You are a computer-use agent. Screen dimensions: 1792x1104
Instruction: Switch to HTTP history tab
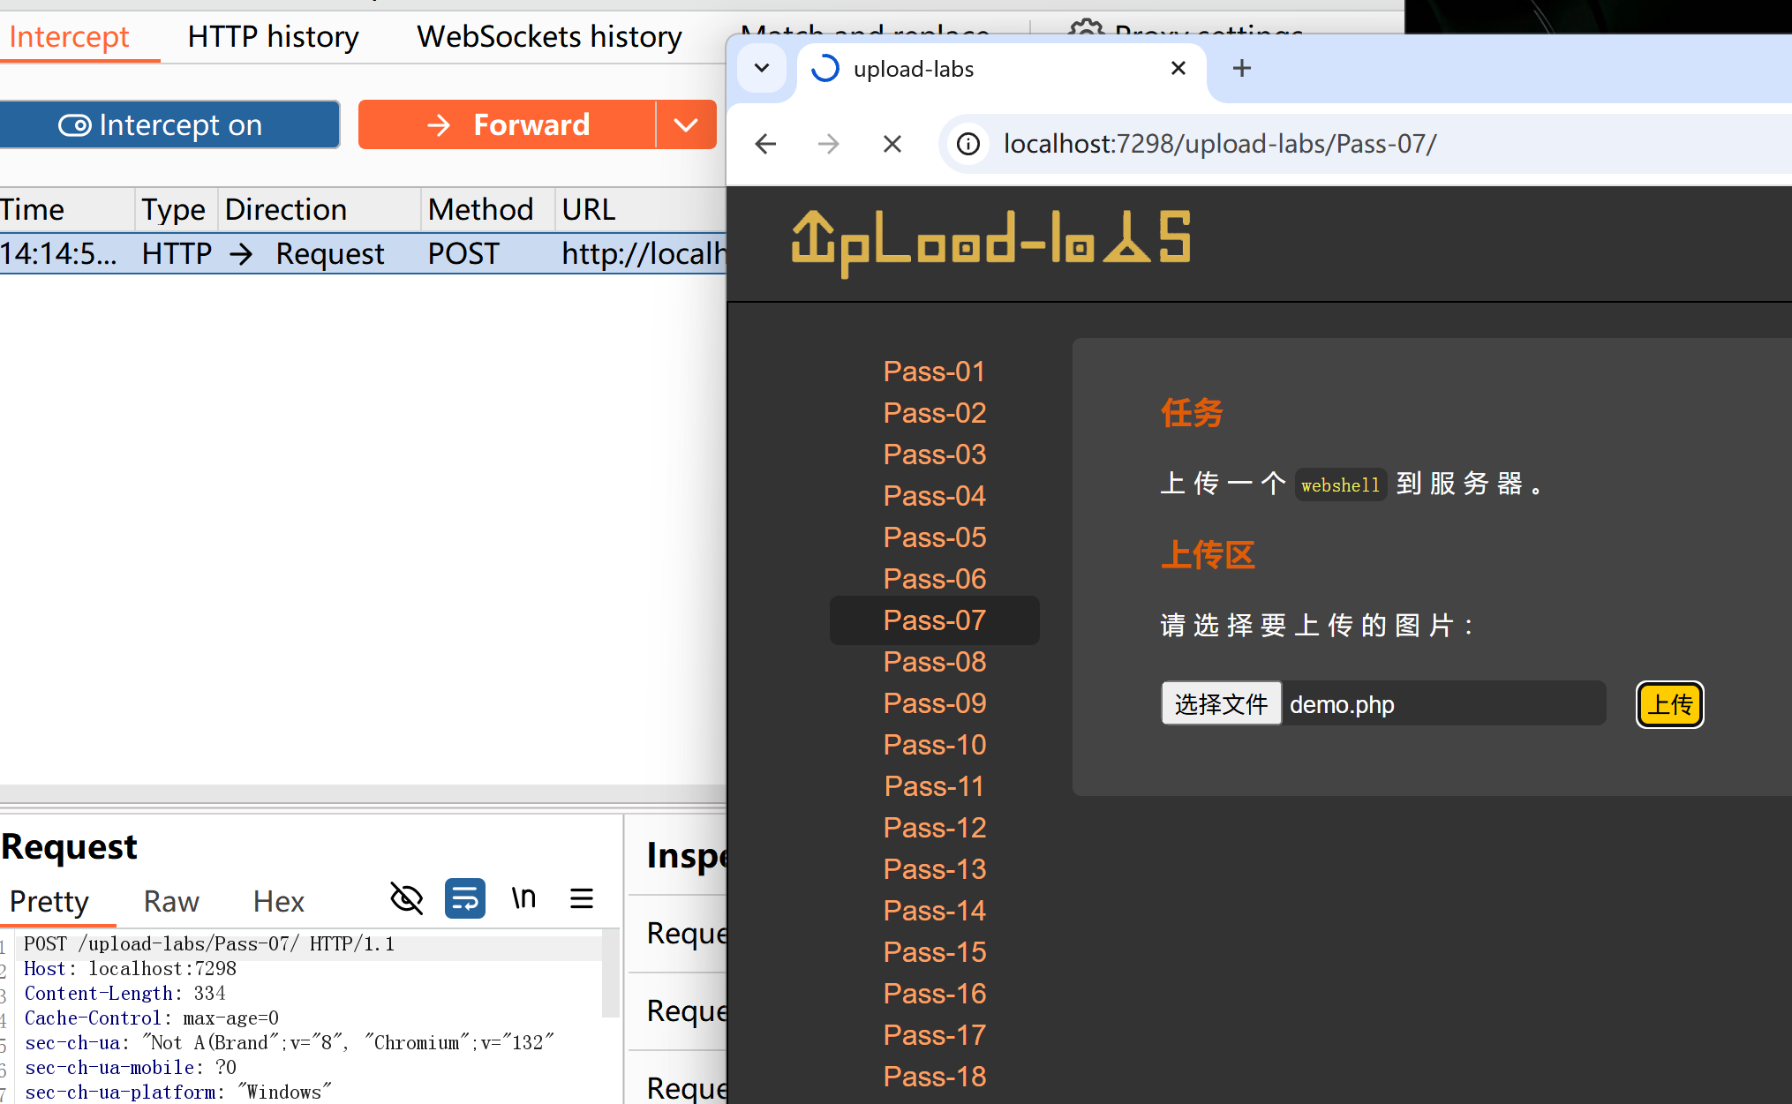click(x=273, y=37)
